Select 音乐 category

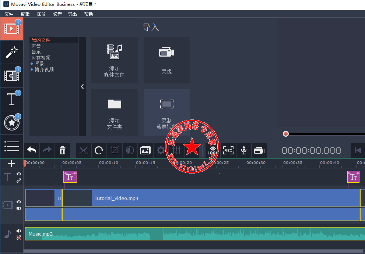point(36,52)
